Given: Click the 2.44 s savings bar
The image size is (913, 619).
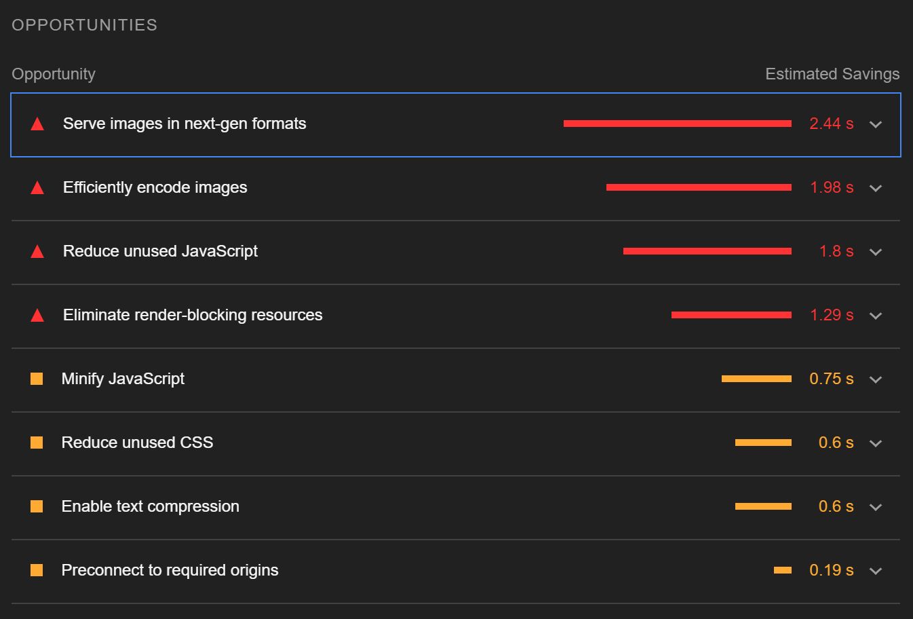Looking at the screenshot, I should tap(677, 124).
